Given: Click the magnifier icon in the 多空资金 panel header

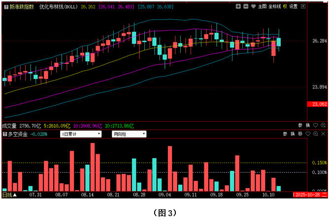Looking at the screenshot, I should click(x=315, y=134).
